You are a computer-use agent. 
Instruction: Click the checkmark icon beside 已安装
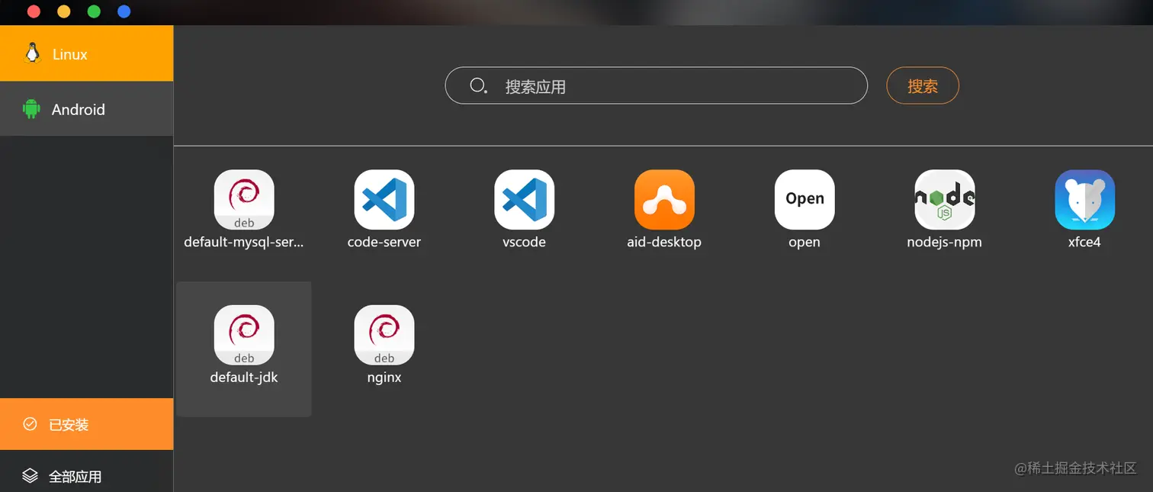(30, 424)
